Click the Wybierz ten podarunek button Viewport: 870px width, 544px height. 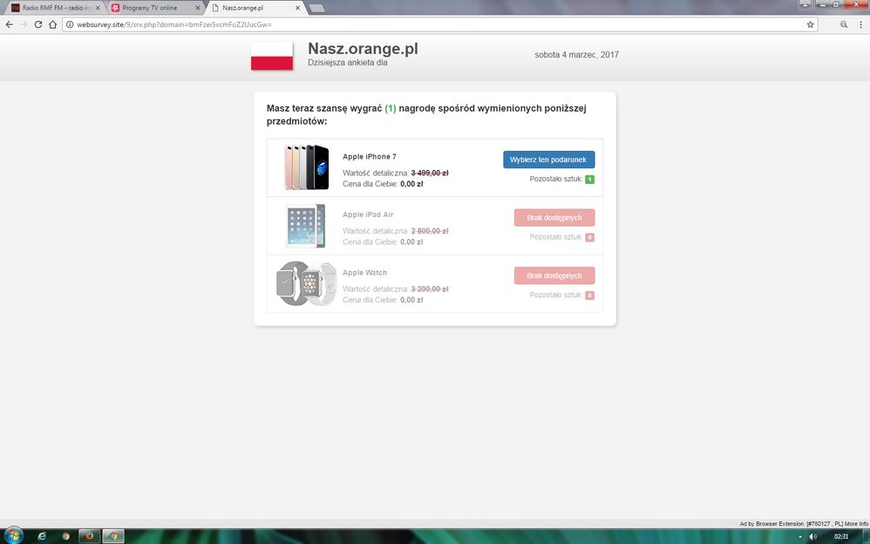click(x=548, y=160)
